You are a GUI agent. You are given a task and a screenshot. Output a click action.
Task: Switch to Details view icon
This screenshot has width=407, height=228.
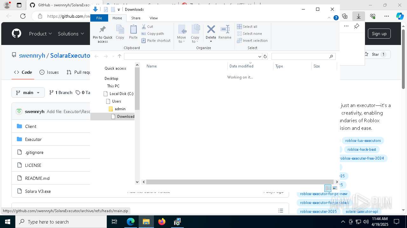point(328,188)
